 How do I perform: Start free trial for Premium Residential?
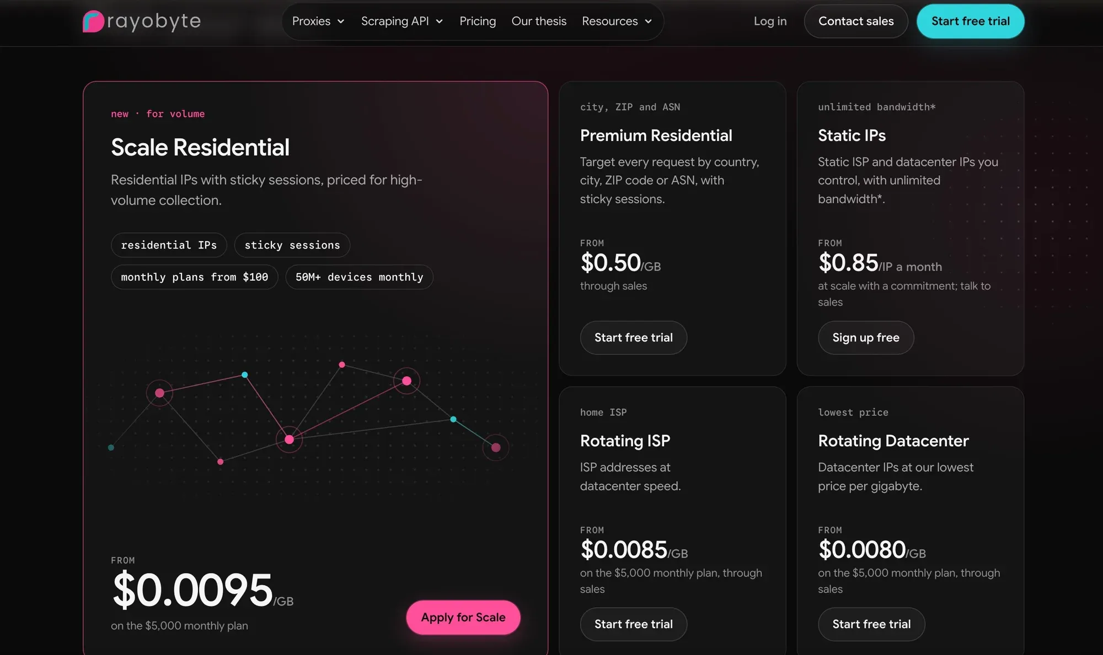tap(634, 338)
